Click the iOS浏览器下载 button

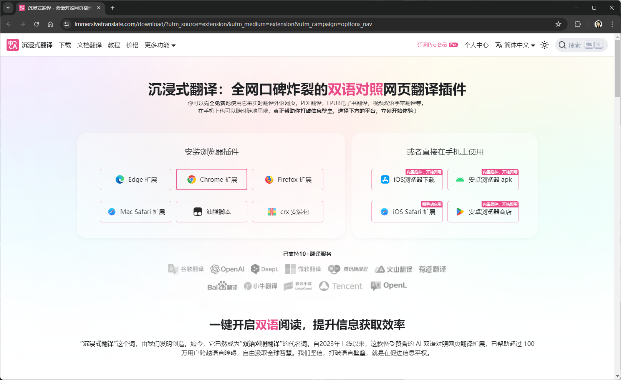tap(407, 179)
